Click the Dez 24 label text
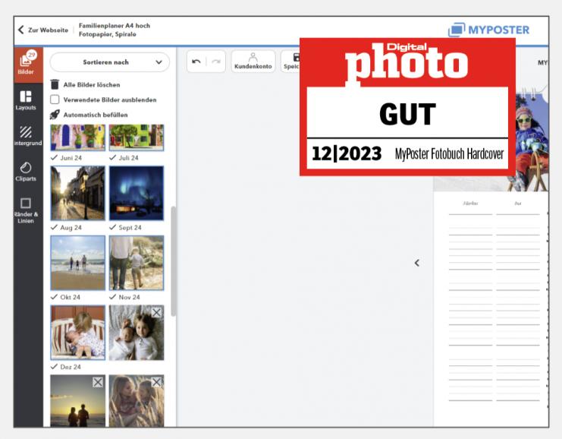The height and width of the screenshot is (439, 562). point(71,367)
